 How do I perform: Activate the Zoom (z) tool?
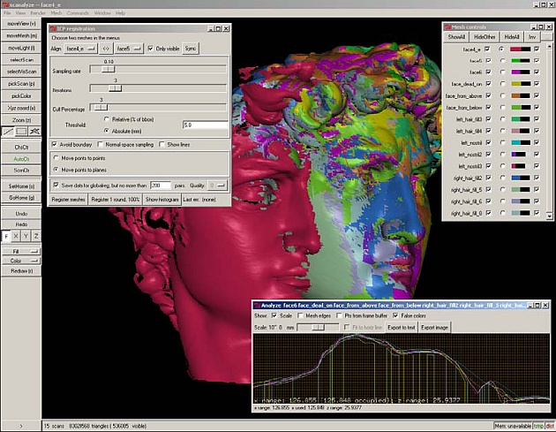(x=21, y=120)
